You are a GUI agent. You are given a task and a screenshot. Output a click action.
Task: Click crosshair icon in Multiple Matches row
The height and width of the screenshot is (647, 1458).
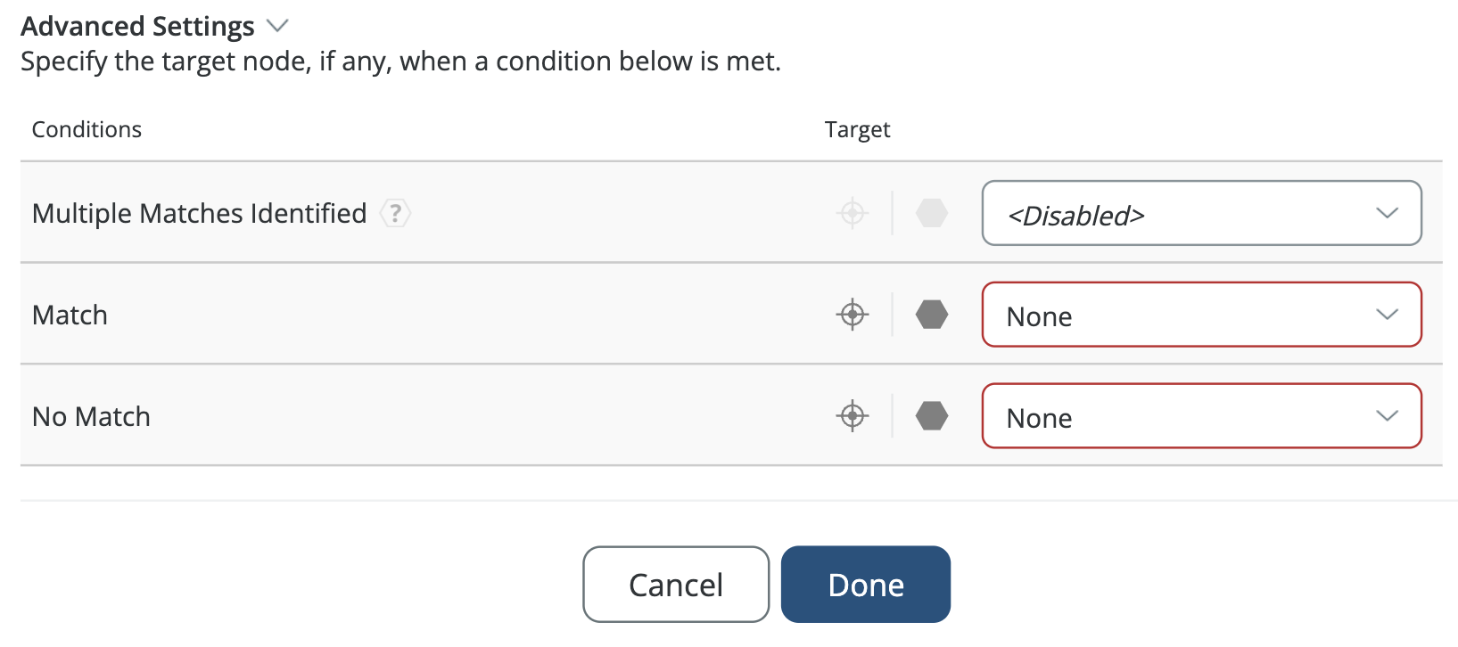point(853,214)
